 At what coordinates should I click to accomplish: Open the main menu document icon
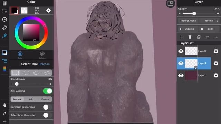(x=4, y=3)
